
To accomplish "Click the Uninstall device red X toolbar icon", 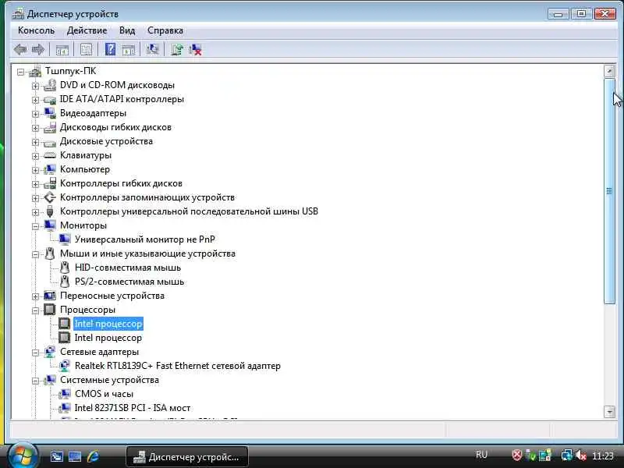I will (x=195, y=50).
